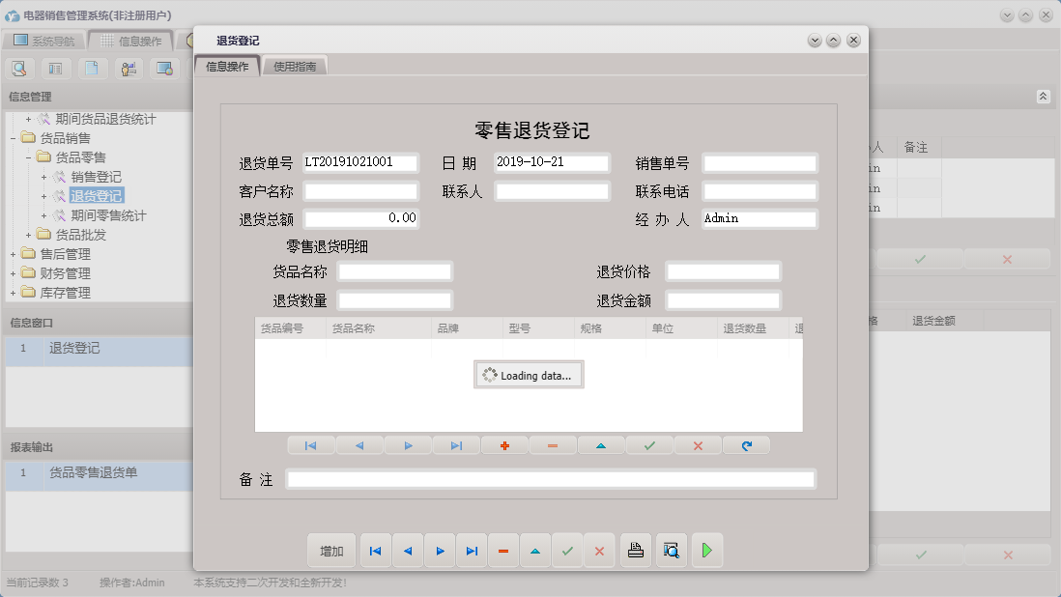Select the search/query toolbar icon
Viewport: 1061px width, 597px height.
click(19, 69)
